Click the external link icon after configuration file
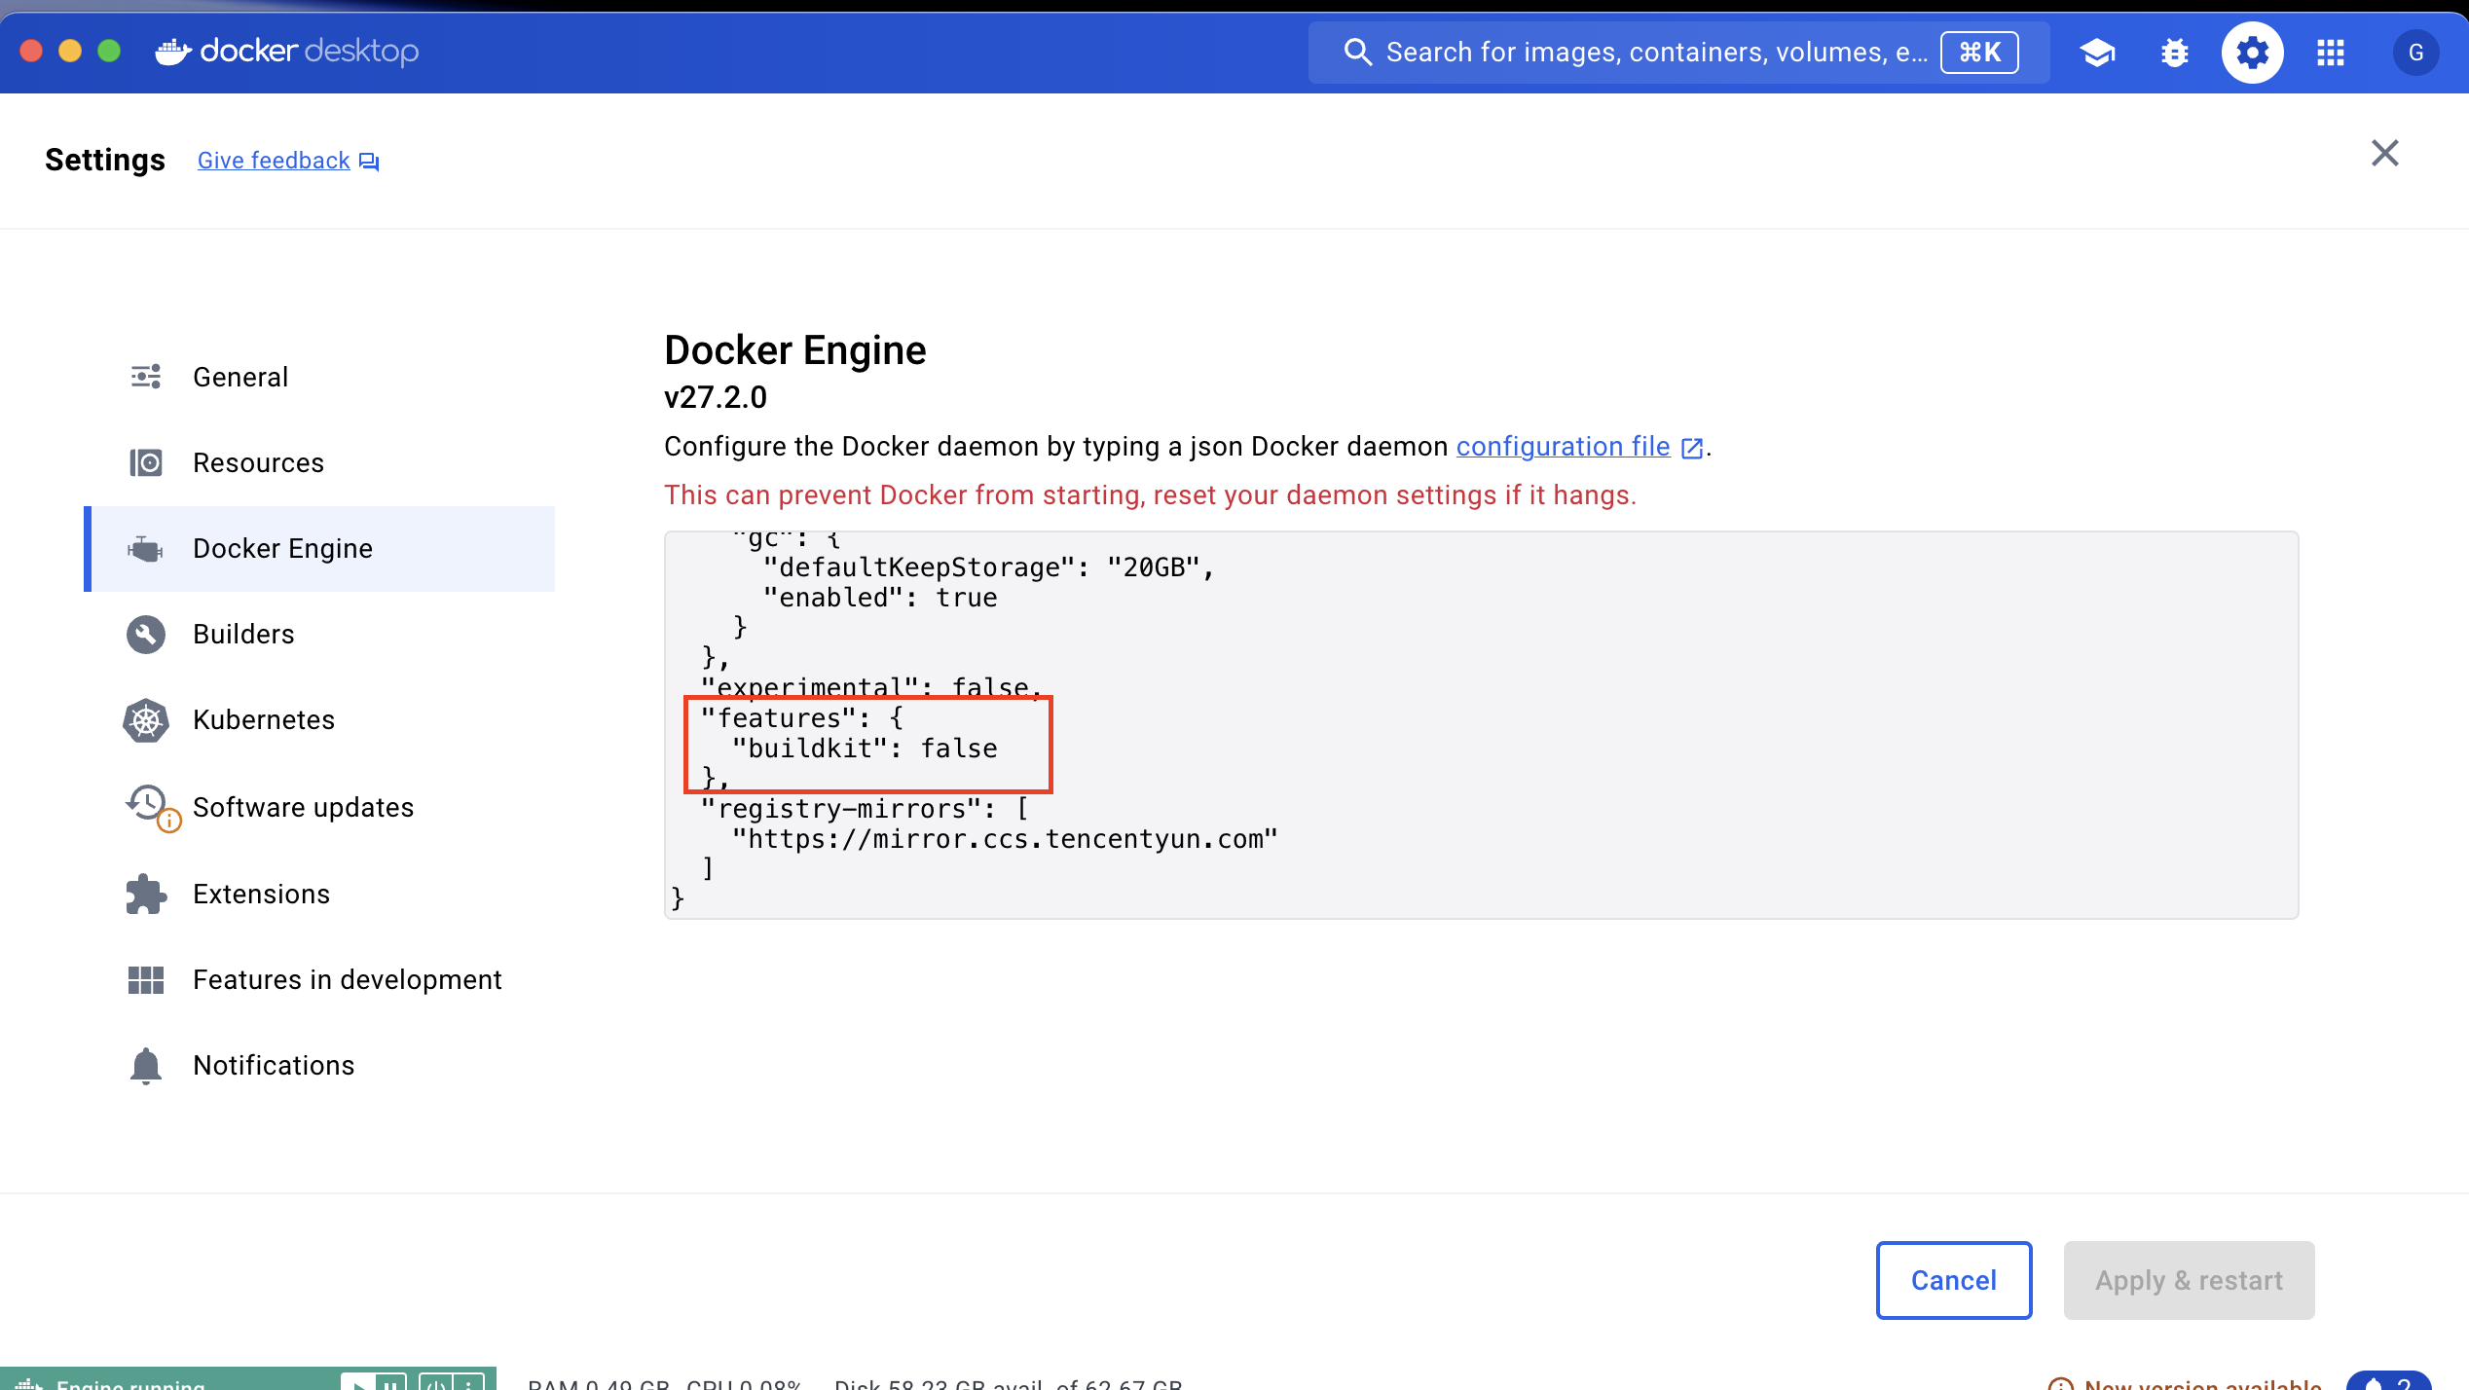This screenshot has width=2469, height=1390. point(1692,448)
